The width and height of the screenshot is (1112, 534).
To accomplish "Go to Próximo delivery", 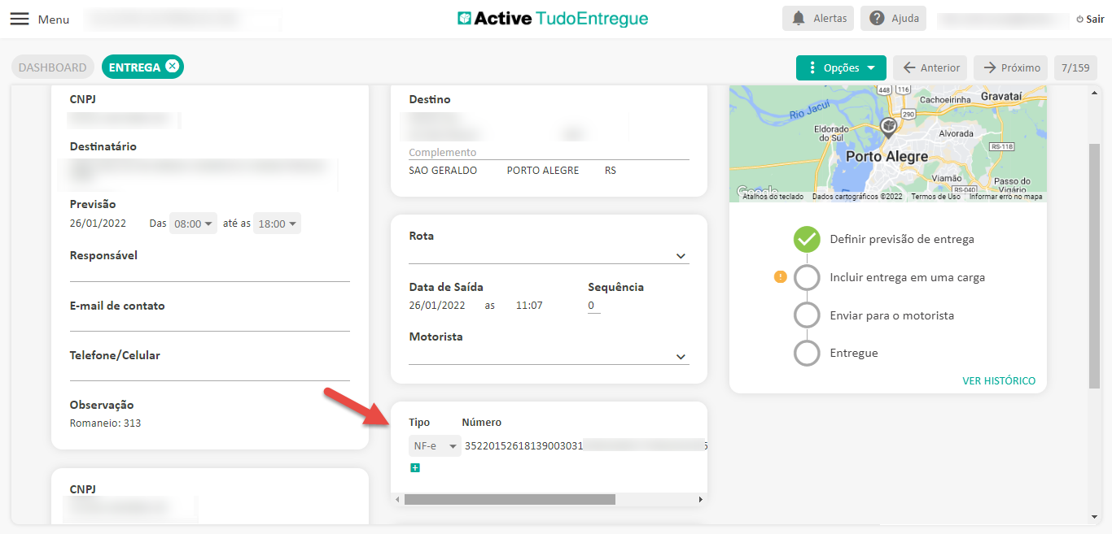I will coord(1011,67).
